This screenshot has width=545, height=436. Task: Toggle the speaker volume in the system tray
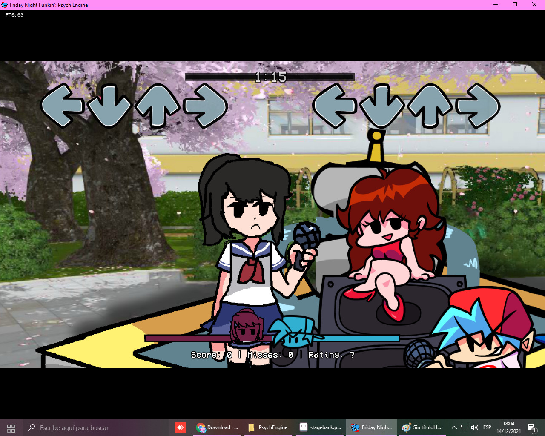(474, 427)
